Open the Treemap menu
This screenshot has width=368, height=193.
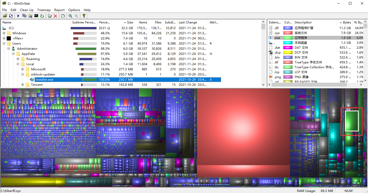point(44,10)
